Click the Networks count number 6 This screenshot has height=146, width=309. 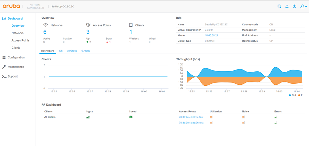(x=45, y=32)
